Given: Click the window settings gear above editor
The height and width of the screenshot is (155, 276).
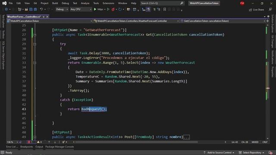Looking at the screenshot, I should coord(268,16).
